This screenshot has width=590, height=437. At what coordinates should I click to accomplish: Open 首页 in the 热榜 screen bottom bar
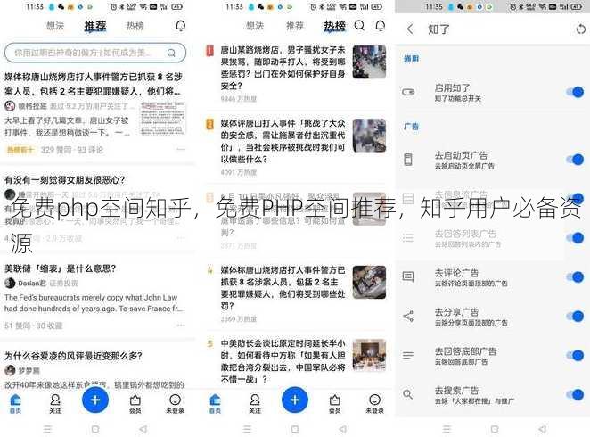pyautogui.click(x=215, y=403)
